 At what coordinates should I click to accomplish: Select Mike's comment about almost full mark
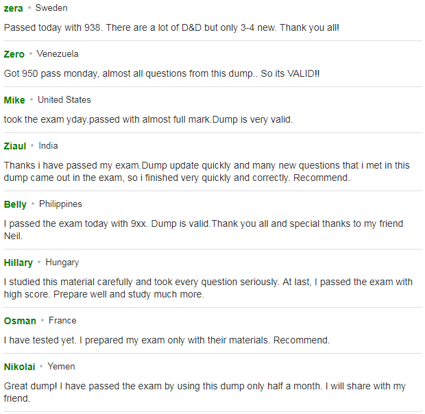[148, 120]
